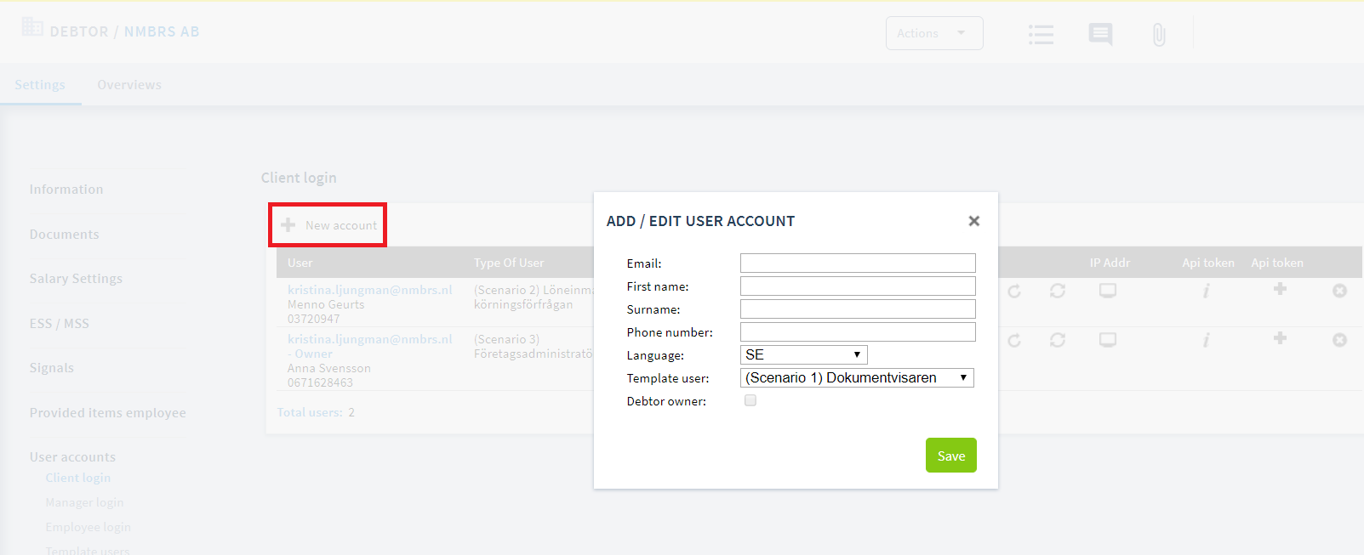The height and width of the screenshot is (555, 1364).
Task: Click into the First name input field
Action: pyautogui.click(x=858, y=286)
